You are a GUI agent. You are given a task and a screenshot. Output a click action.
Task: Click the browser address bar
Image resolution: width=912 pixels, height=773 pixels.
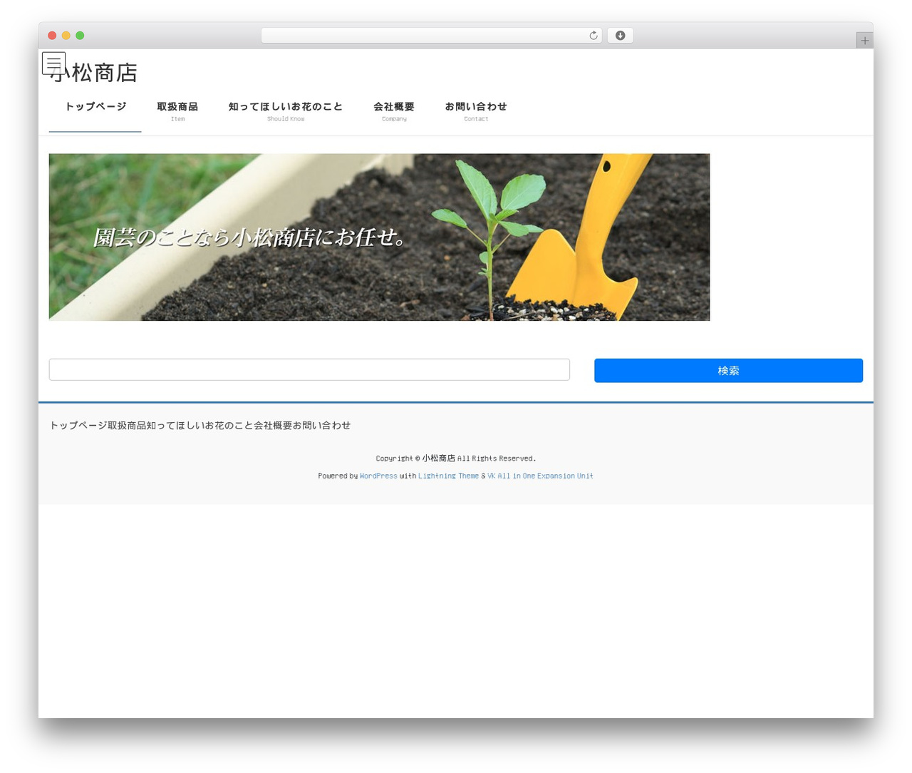[431, 36]
